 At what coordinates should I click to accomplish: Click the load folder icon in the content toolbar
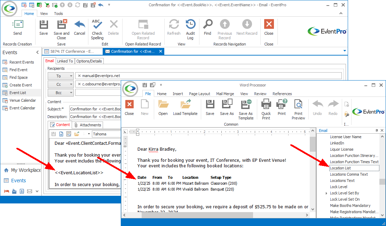click(x=77, y=134)
